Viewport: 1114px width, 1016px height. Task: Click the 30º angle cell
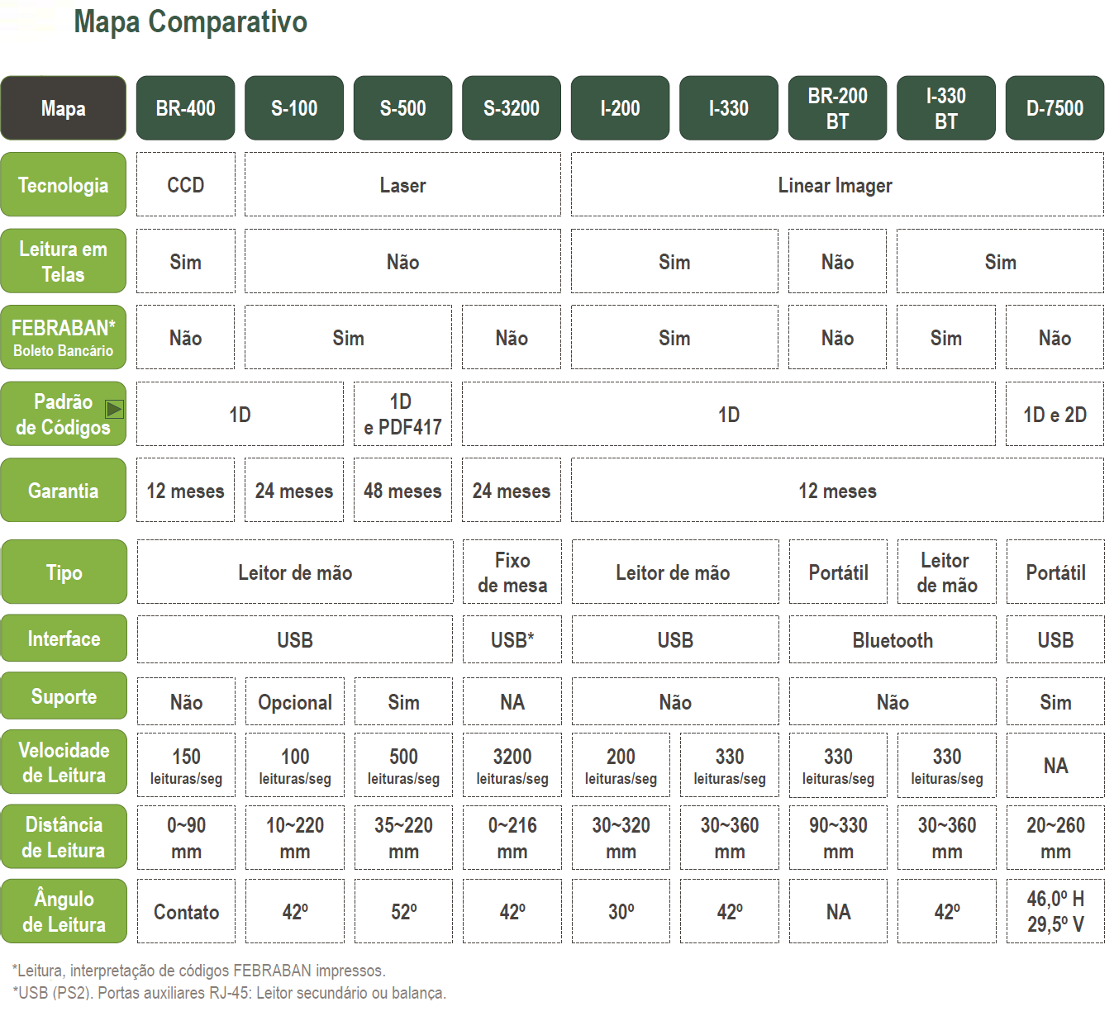621,911
